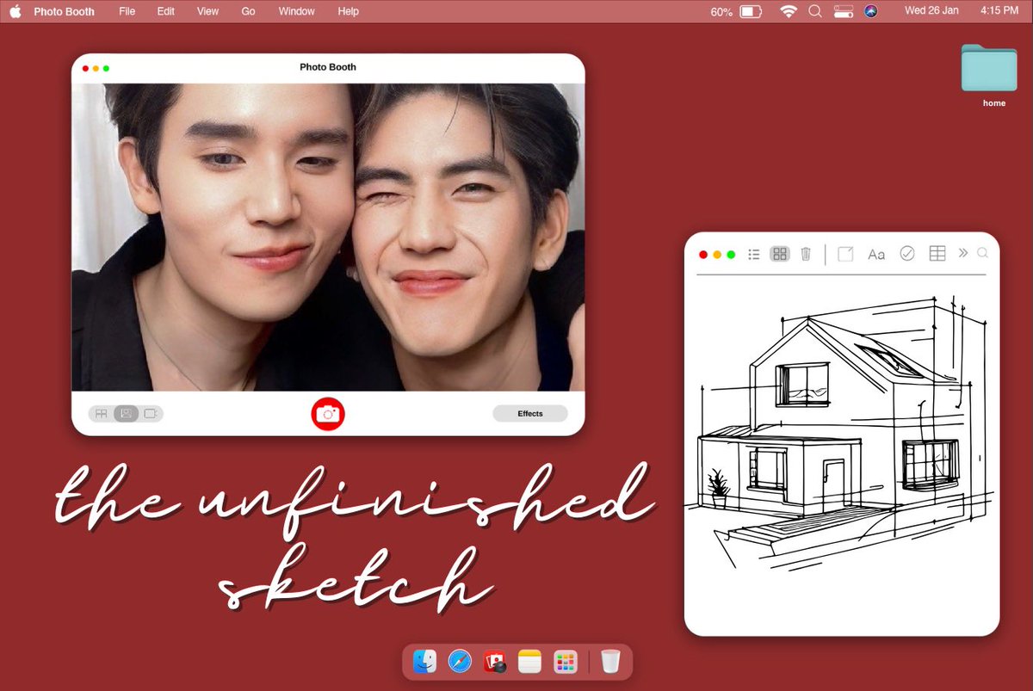Open the Window menu
The height and width of the screenshot is (691, 1033).
point(297,12)
